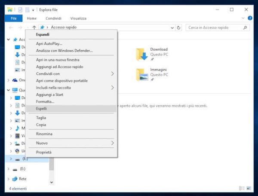Expand the Condividi con submenu
The width and height of the screenshot is (258, 196).
point(113,73)
